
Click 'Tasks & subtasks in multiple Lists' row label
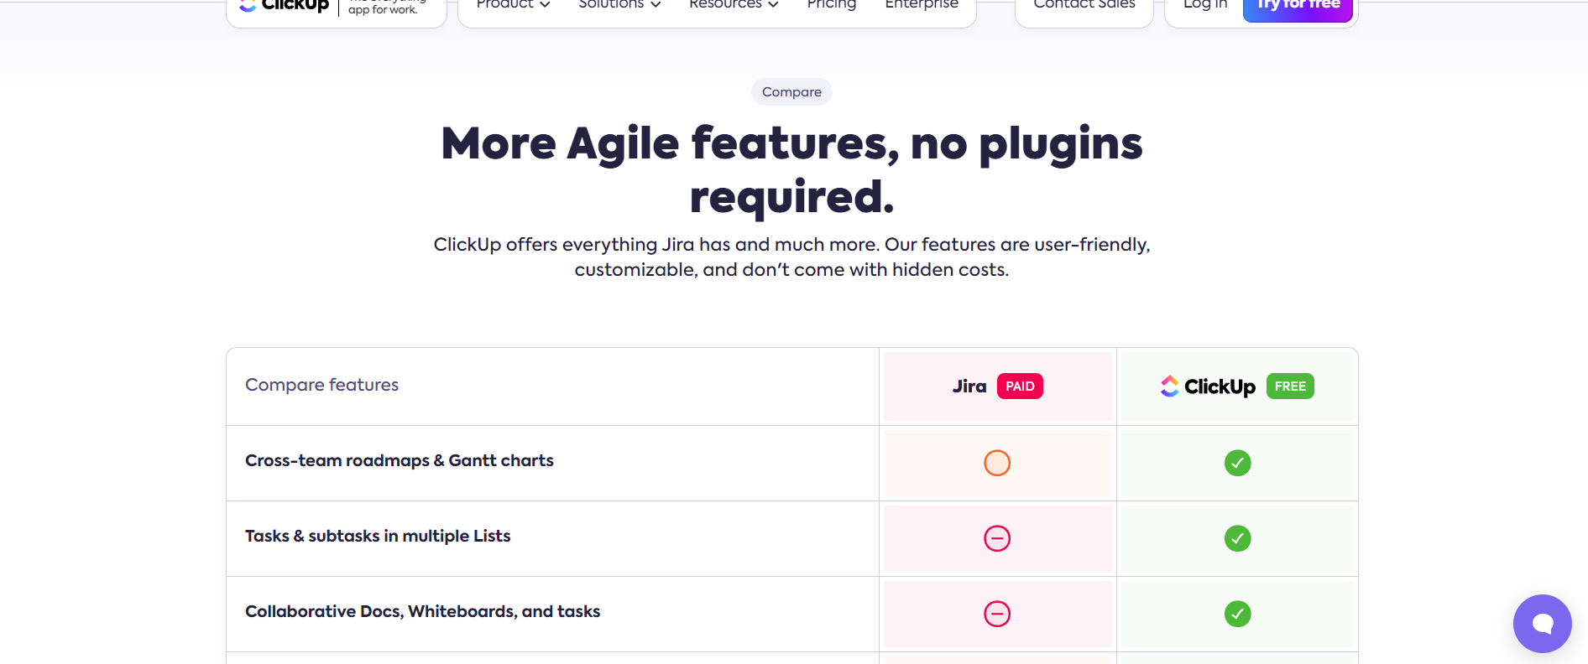point(378,536)
